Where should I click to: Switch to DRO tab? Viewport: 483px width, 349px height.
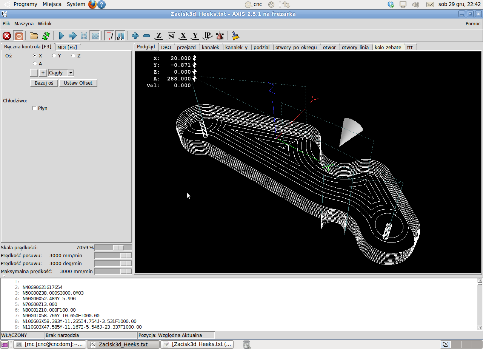[x=166, y=47]
